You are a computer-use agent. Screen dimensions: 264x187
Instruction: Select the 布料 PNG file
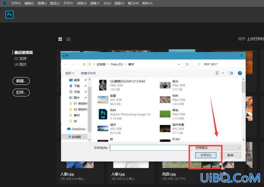173,100
